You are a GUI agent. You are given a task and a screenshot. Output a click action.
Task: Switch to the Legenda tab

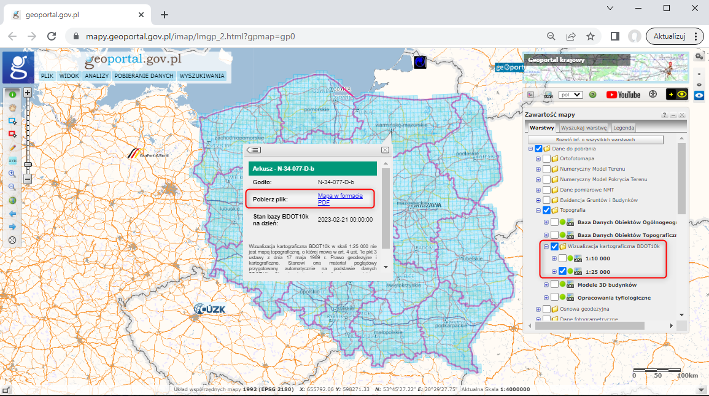point(624,128)
